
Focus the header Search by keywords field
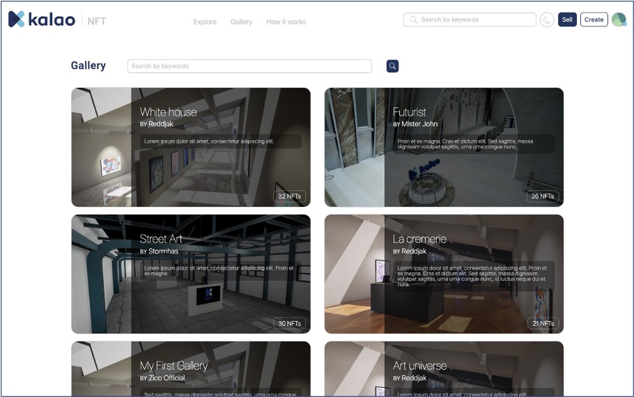470,20
